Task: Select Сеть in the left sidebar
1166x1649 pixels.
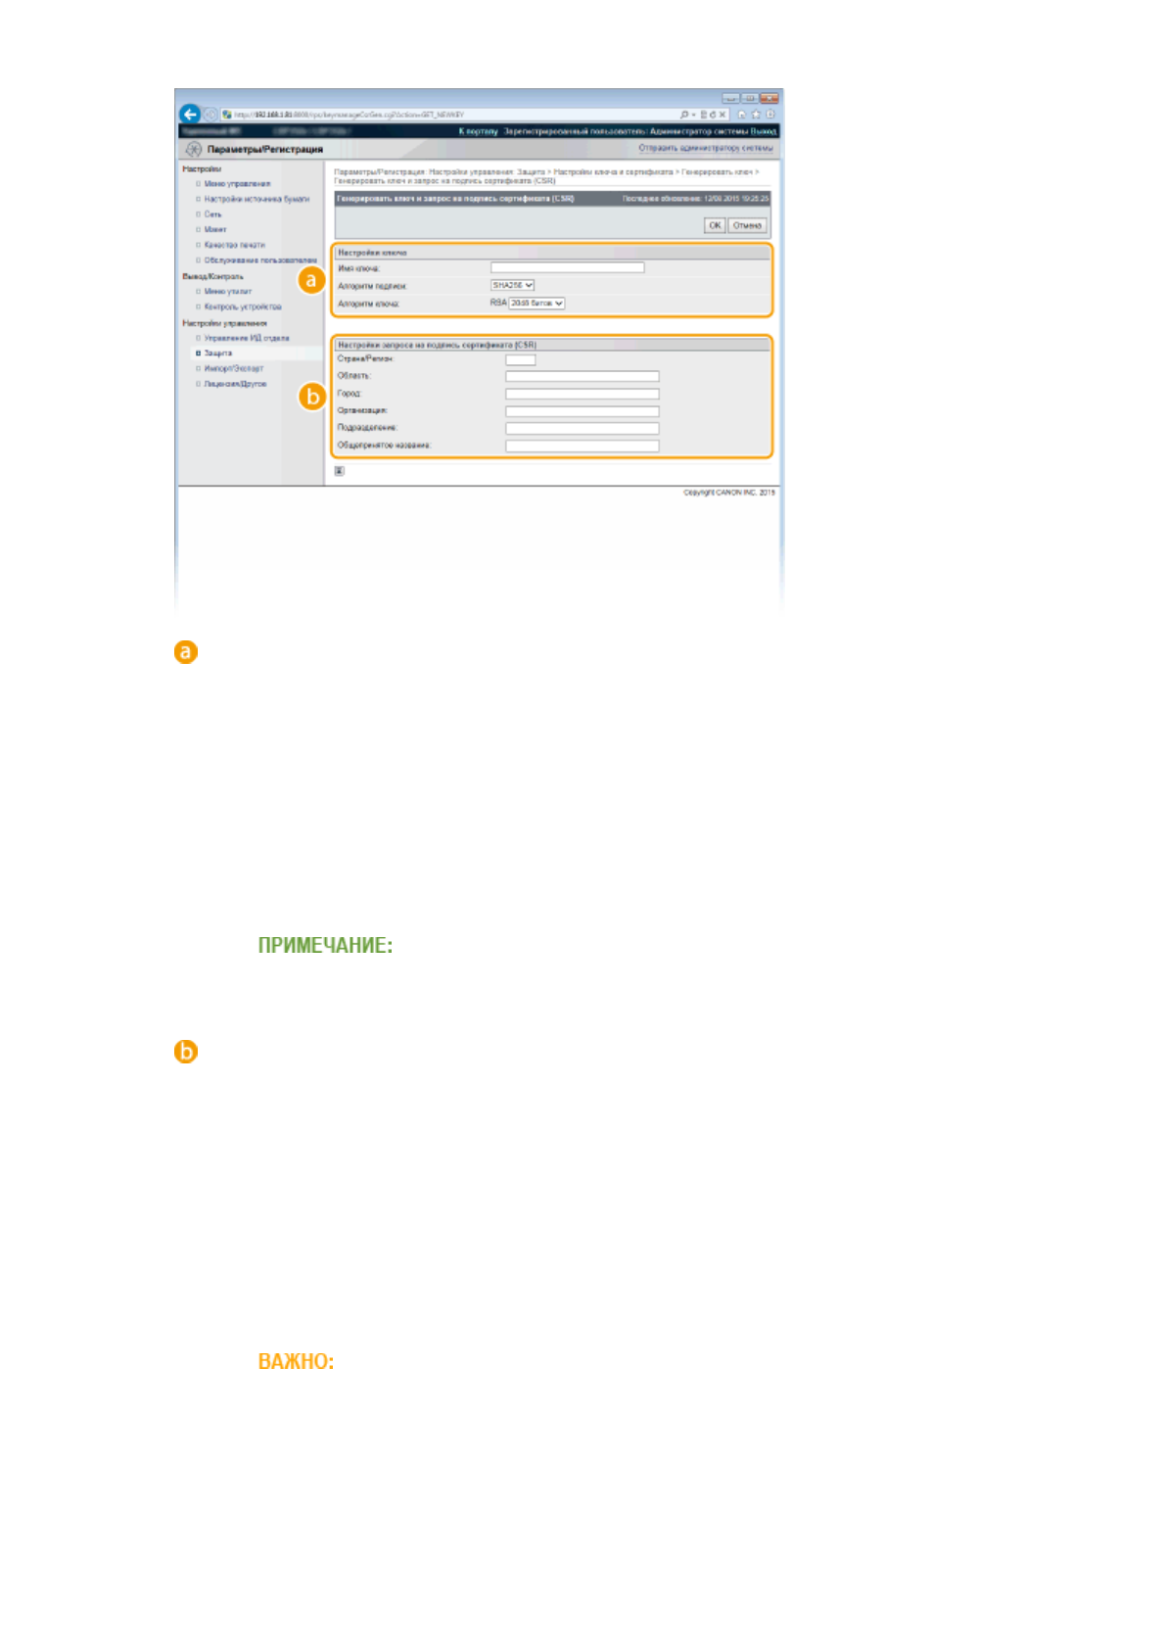Action: [x=212, y=214]
